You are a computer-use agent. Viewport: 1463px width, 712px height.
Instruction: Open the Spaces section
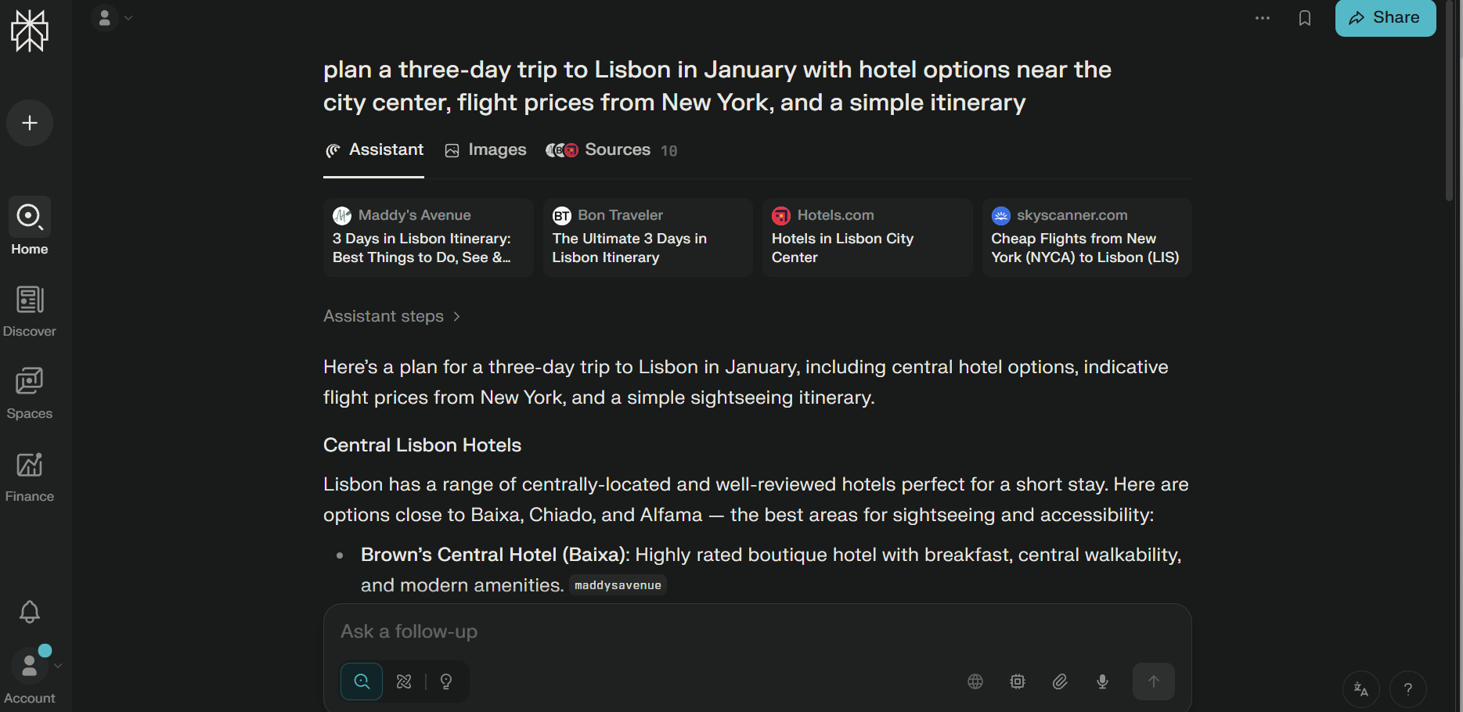[30, 393]
